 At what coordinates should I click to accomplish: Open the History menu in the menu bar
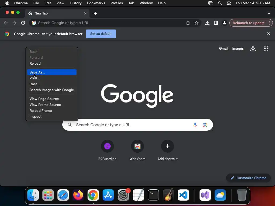pyautogui.click(x=75, y=3)
